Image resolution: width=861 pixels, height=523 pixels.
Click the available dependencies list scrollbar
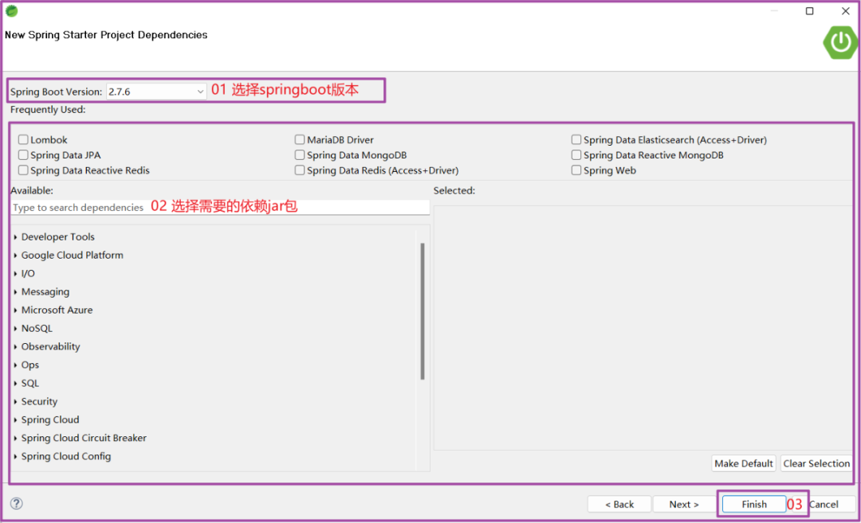click(x=423, y=310)
